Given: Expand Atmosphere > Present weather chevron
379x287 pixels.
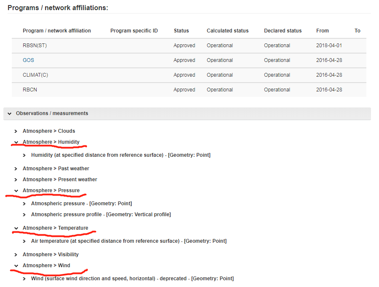Looking at the screenshot, I should (x=16, y=180).
